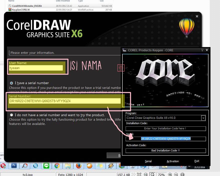Open the sticky notes taskbar icon

tap(100, 166)
